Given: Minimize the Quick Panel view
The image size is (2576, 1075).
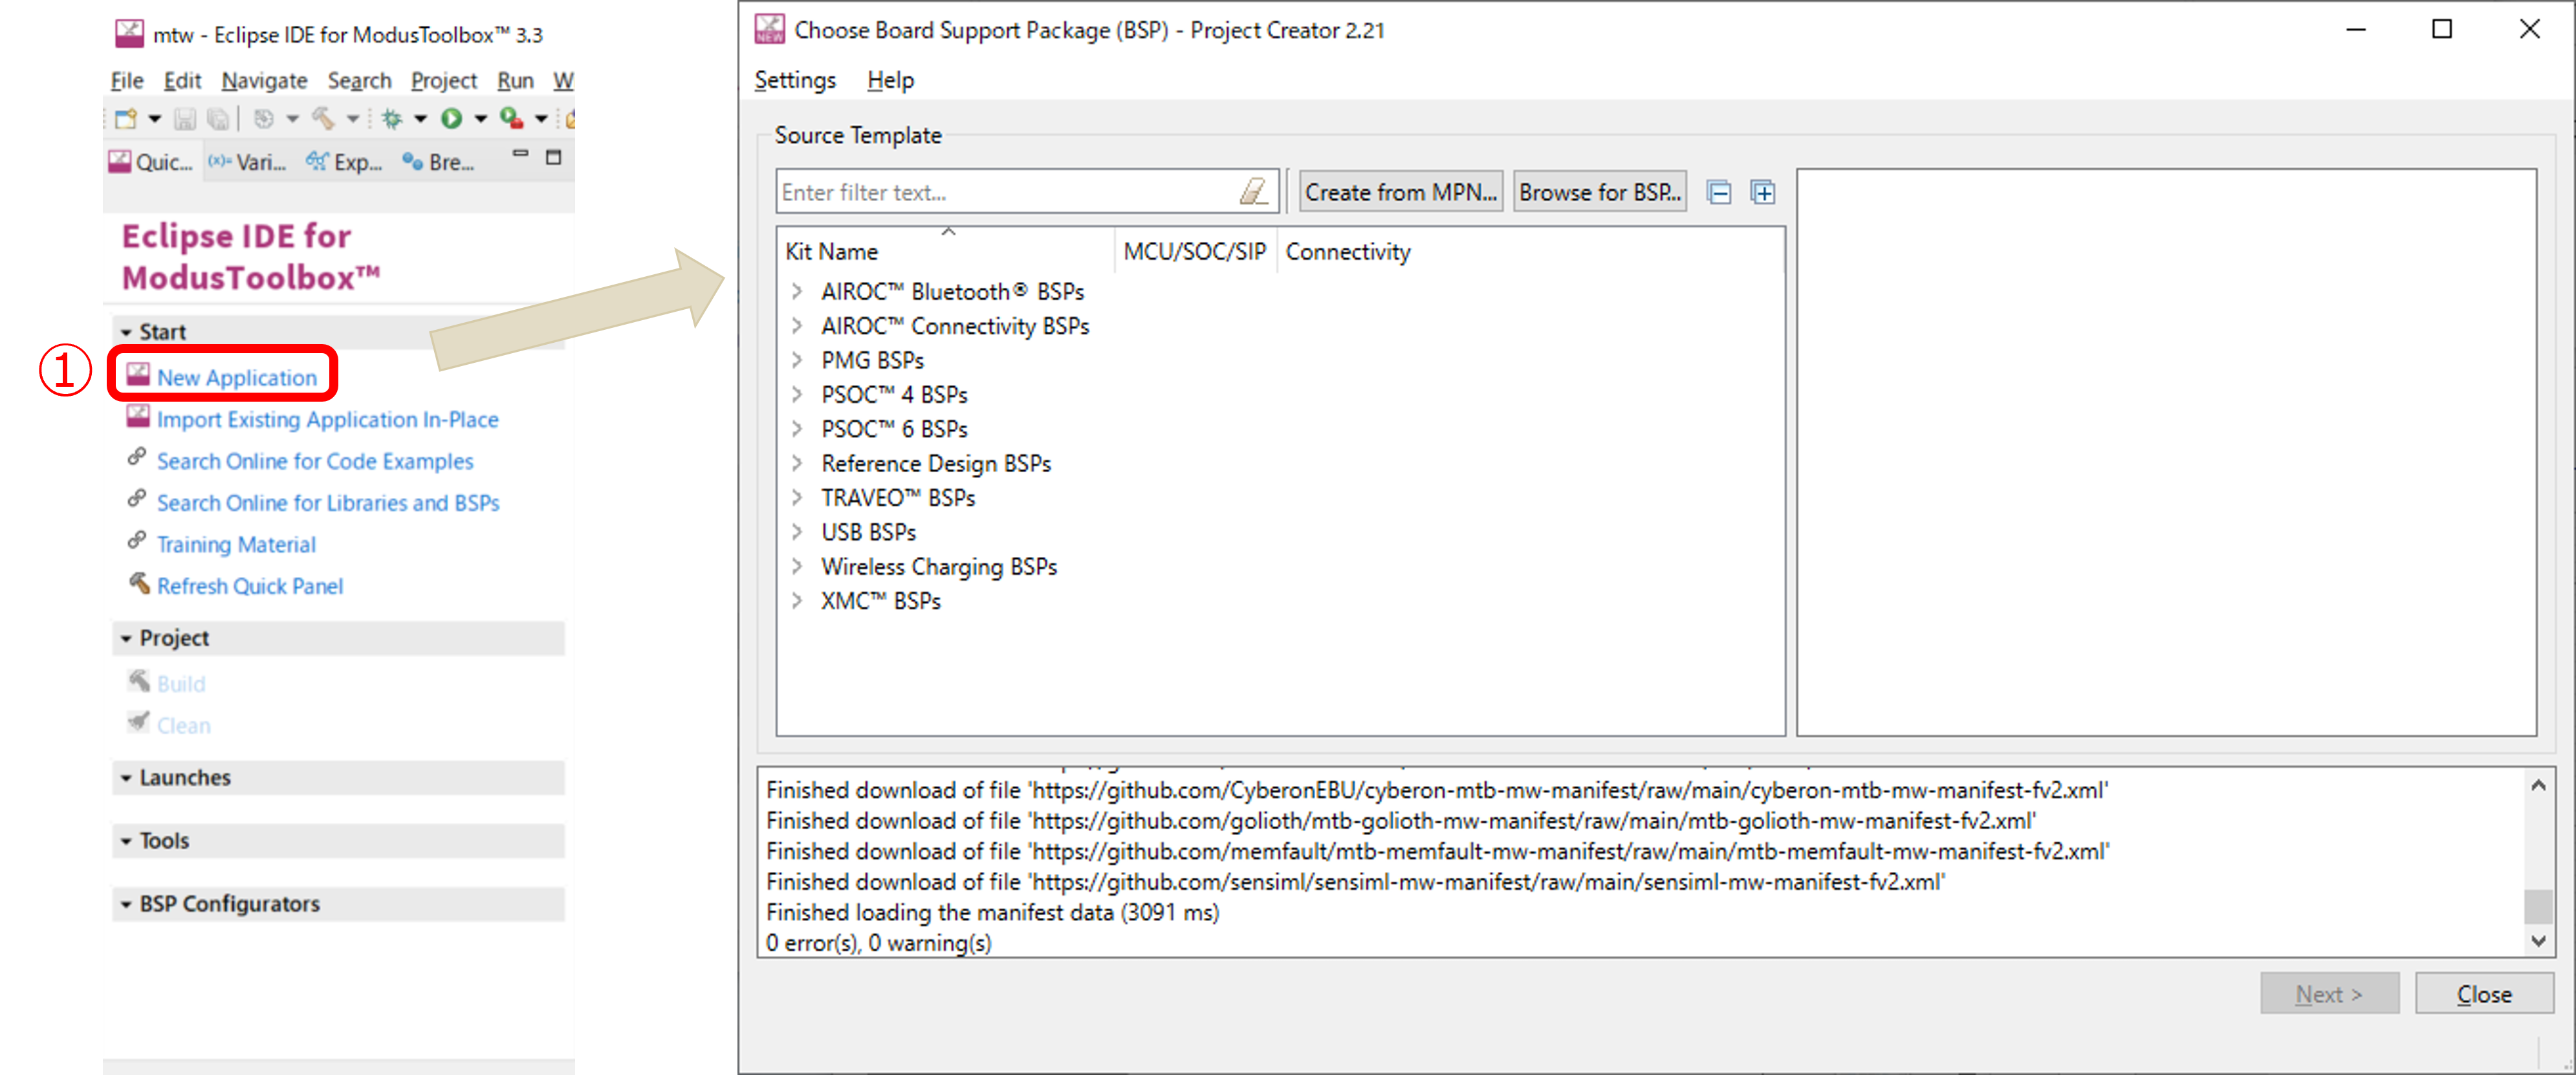Looking at the screenshot, I should (520, 155).
